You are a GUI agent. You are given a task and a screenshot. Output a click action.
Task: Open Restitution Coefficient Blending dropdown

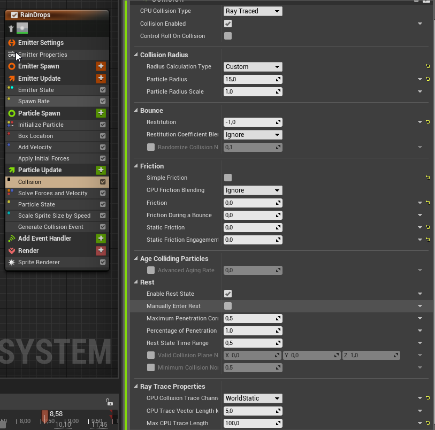(x=253, y=135)
